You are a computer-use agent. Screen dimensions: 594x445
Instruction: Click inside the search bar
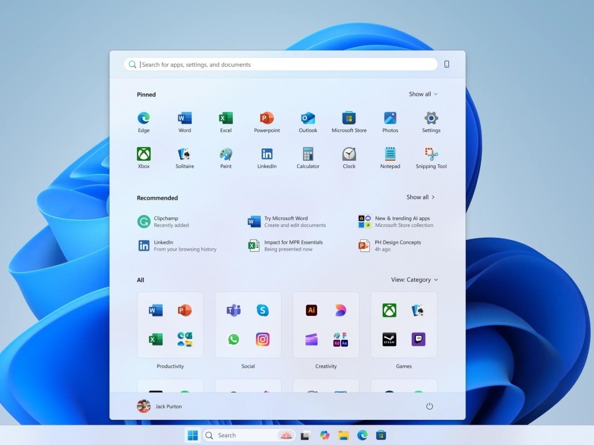281,64
